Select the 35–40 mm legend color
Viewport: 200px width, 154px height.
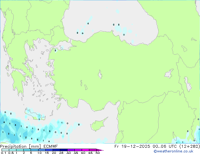click(x=78, y=150)
